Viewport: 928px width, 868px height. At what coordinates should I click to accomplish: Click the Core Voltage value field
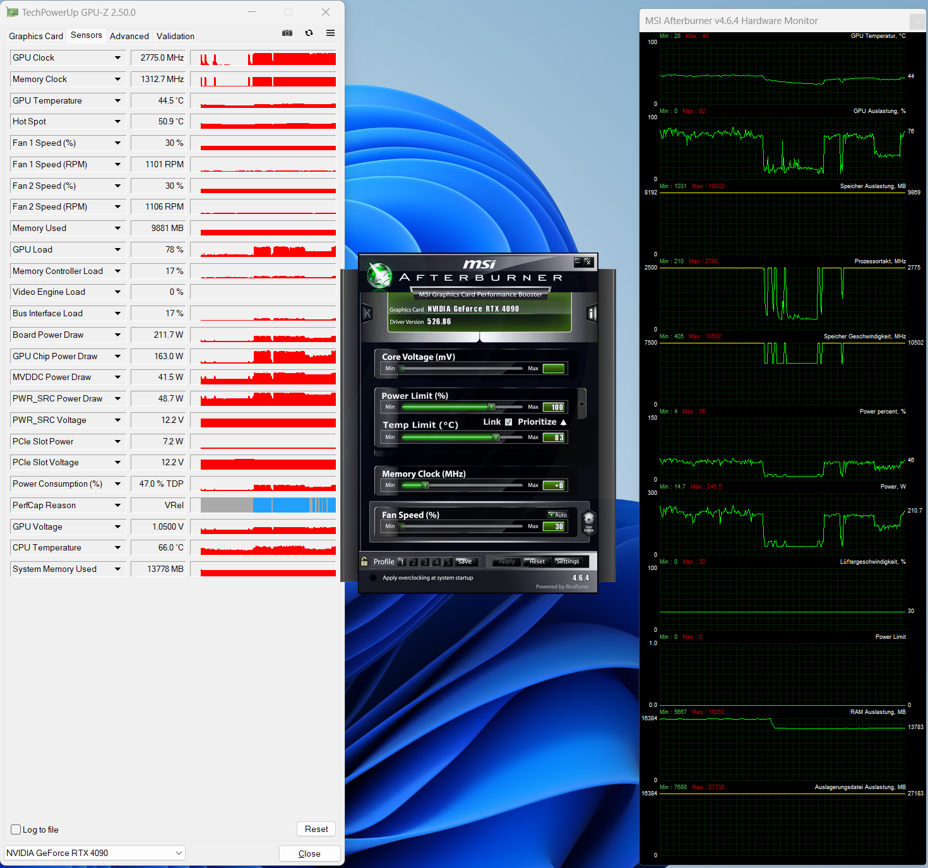click(554, 369)
